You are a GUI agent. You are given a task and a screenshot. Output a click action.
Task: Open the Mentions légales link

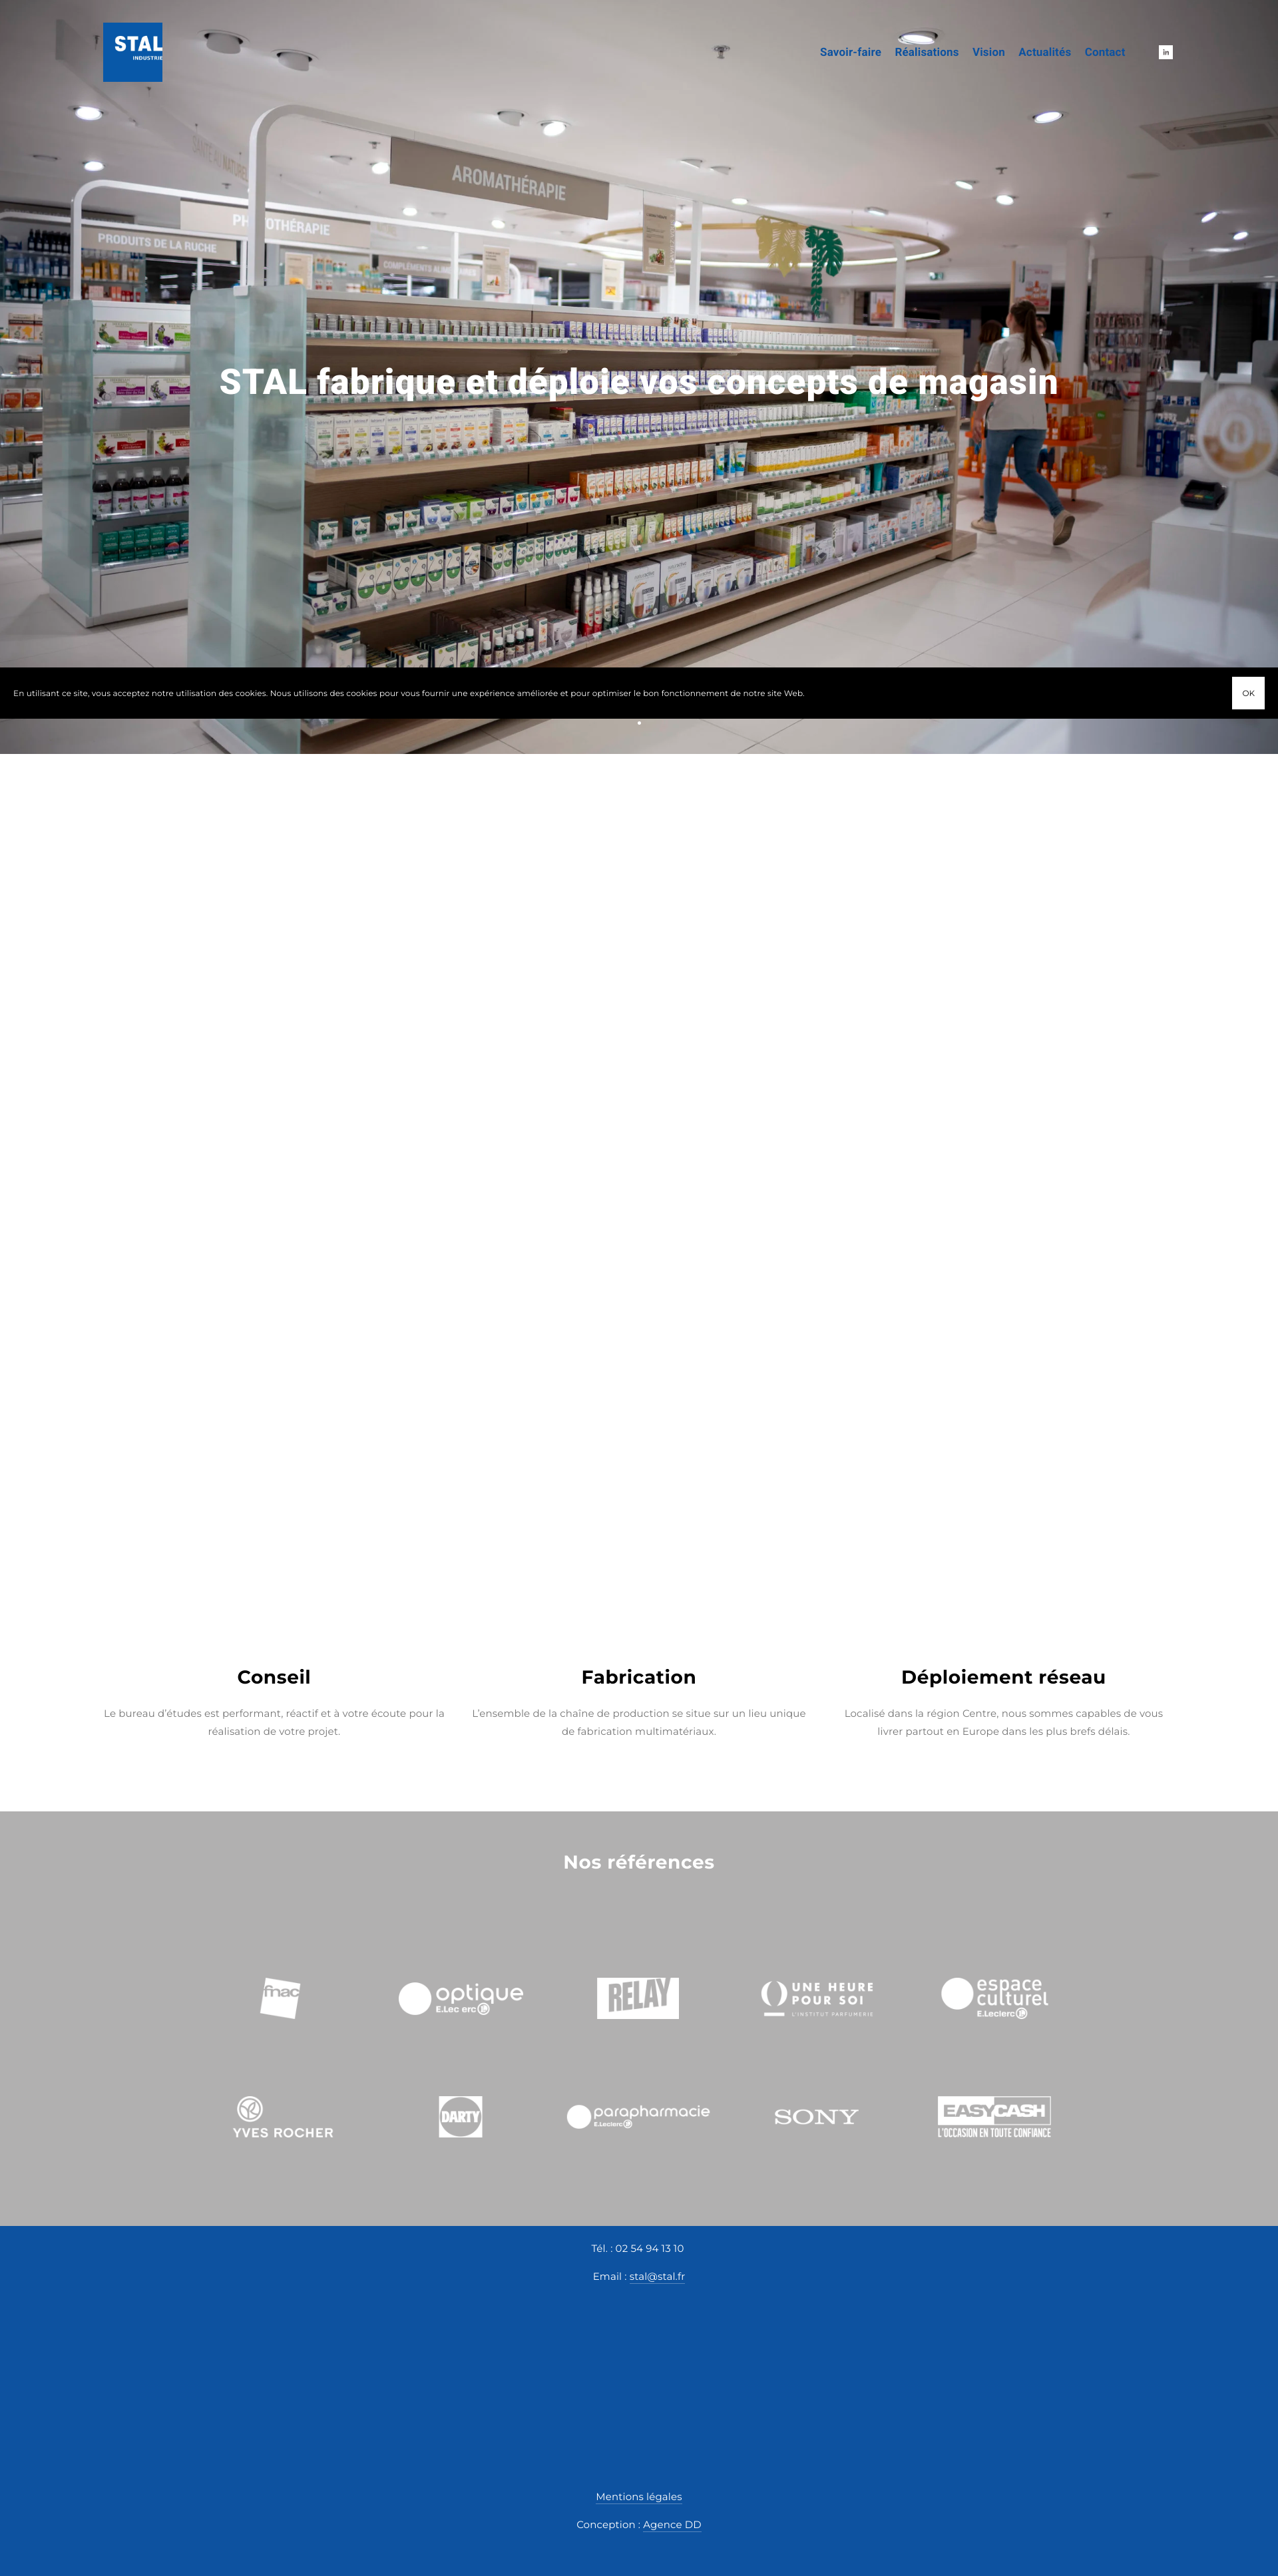639,2496
